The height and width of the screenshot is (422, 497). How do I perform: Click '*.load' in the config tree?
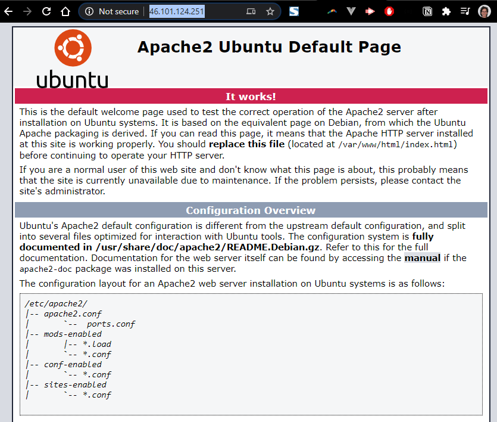(97, 345)
